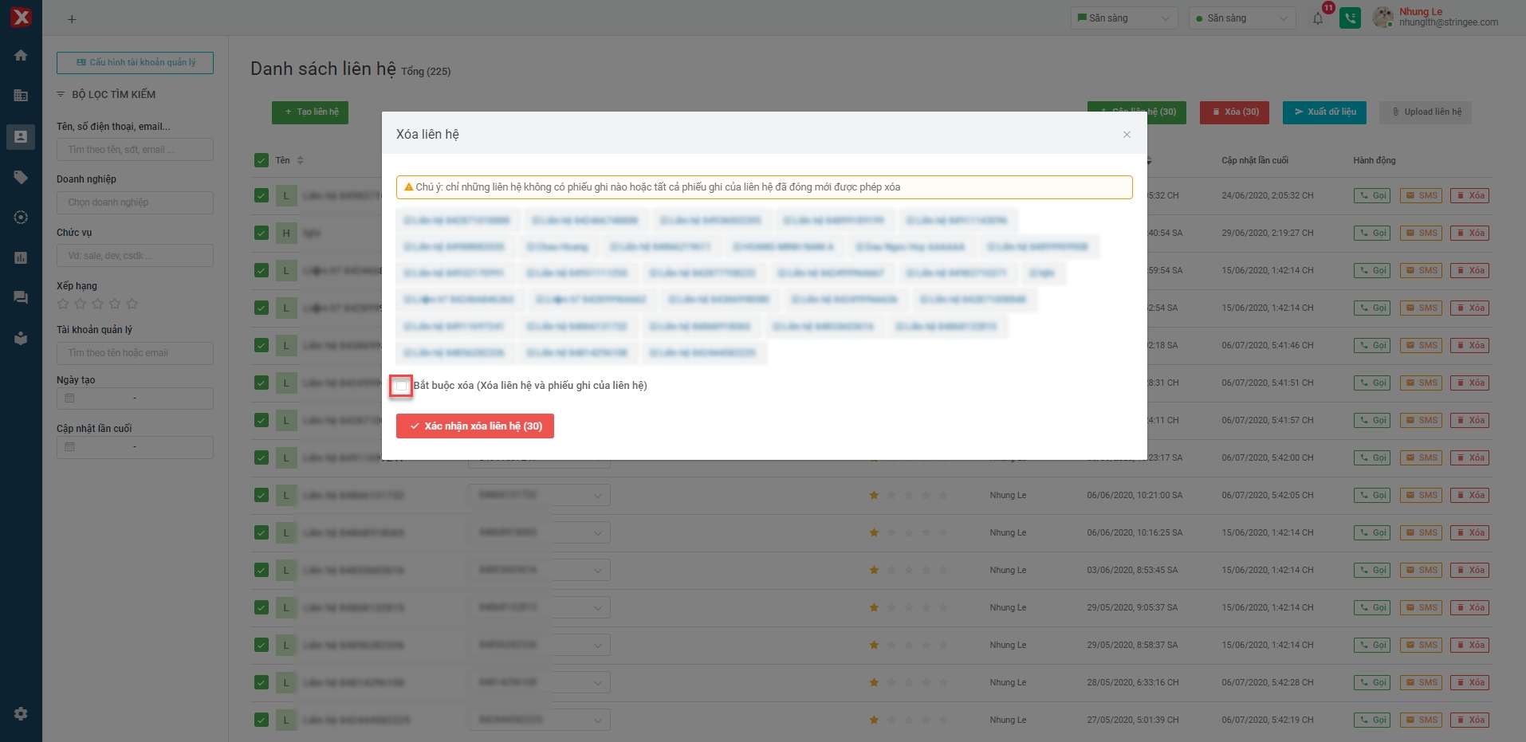Click the 'Tìm theo tên hoặc email' field

(135, 353)
